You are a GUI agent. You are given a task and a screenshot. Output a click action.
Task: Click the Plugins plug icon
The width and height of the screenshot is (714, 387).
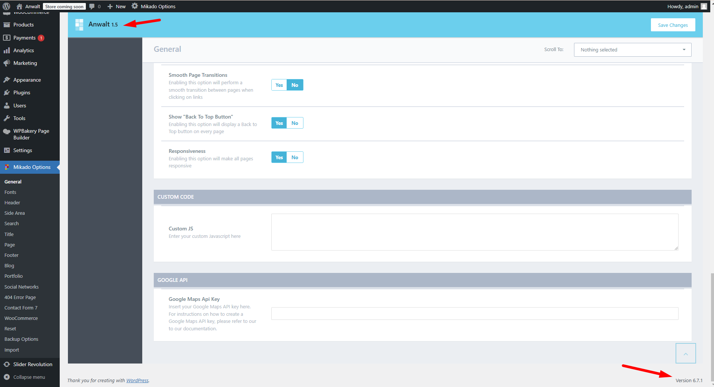[7, 92]
